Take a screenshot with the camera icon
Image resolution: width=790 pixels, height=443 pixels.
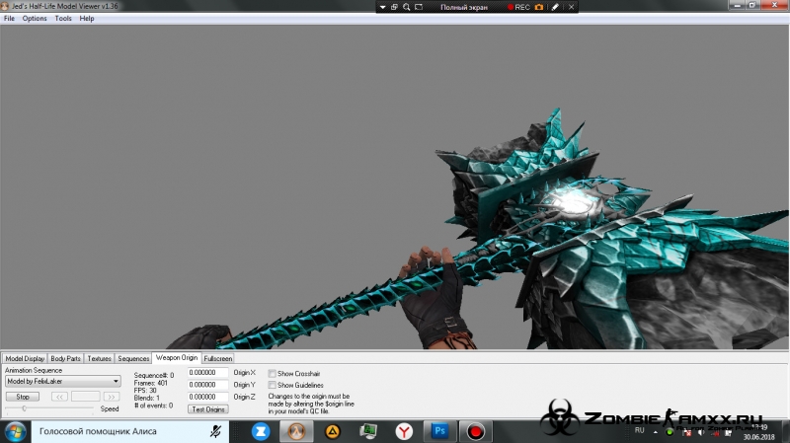point(539,7)
